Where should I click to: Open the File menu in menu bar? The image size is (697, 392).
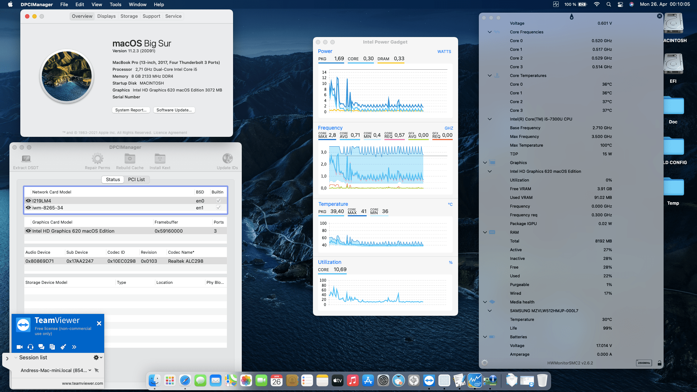(x=64, y=4)
